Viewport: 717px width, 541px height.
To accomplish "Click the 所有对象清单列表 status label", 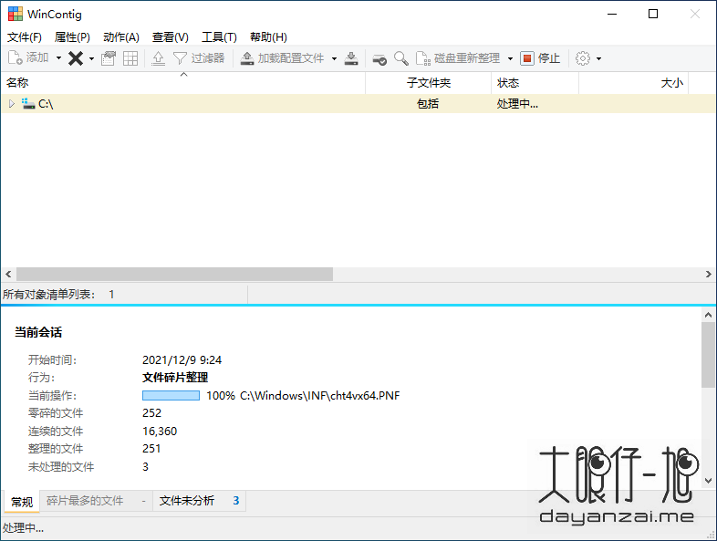I will 48,294.
